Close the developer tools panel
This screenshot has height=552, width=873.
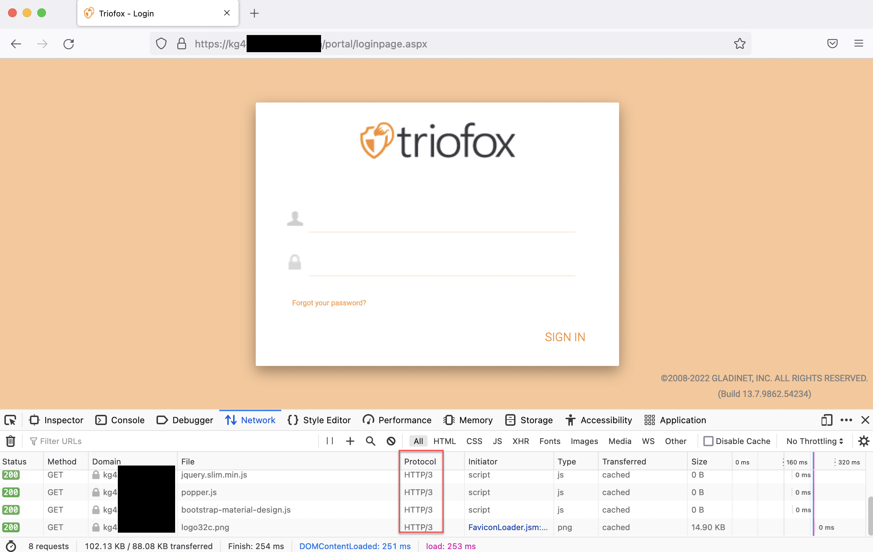pyautogui.click(x=865, y=420)
